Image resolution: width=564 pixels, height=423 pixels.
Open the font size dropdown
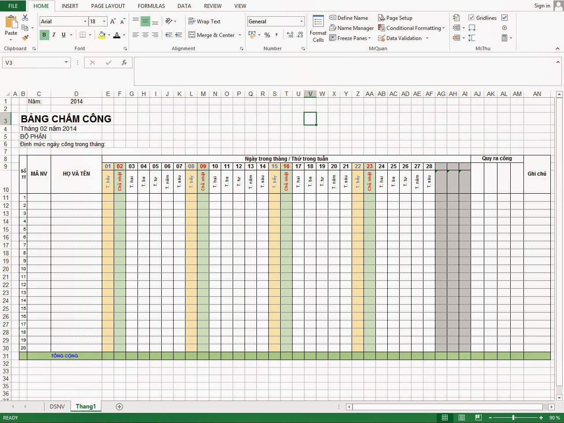(x=104, y=21)
